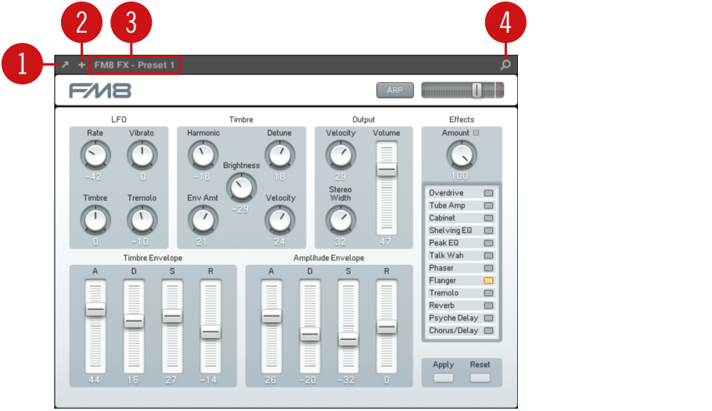Click the FM8 logo

[x=99, y=91]
